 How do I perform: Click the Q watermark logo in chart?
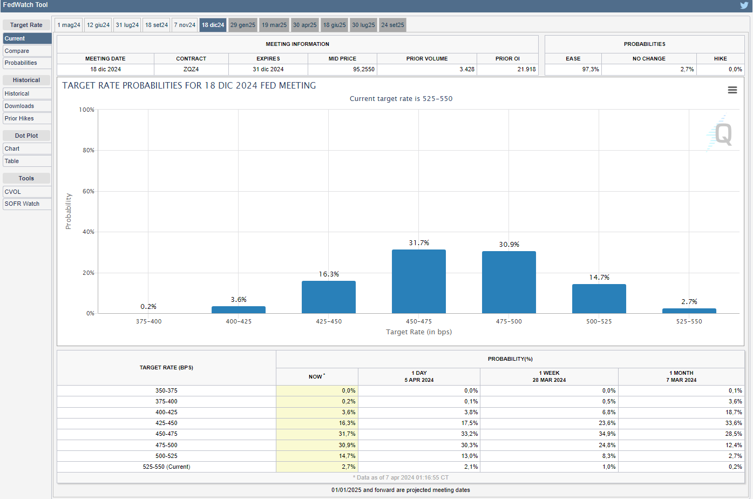(721, 133)
